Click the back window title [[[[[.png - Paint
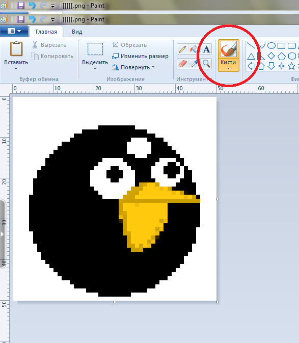Viewport: 299px width, 343px height. coord(84,6)
